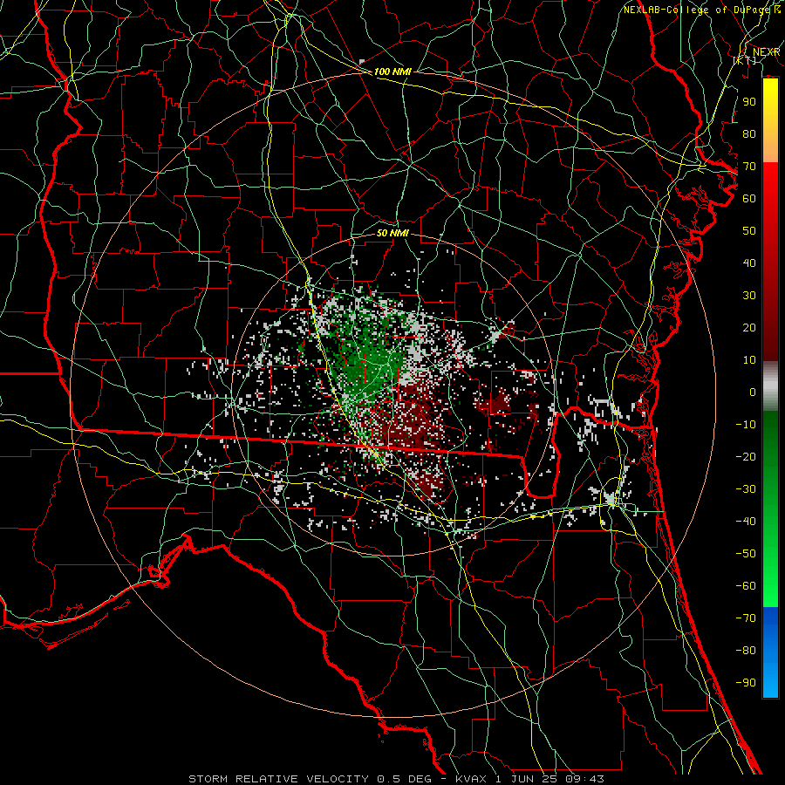Click the KVAX radar site identifier

pos(472,779)
